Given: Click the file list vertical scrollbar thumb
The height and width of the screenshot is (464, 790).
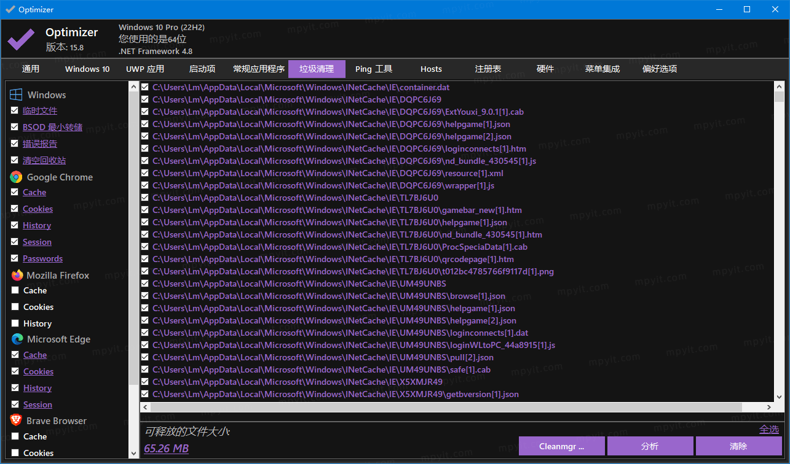Looking at the screenshot, I should pyautogui.click(x=779, y=96).
